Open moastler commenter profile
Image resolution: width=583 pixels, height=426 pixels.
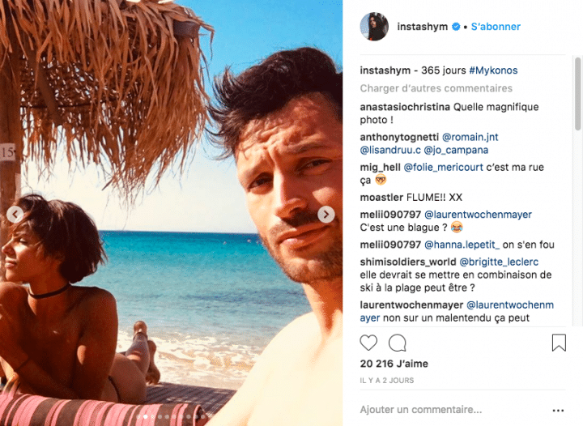coord(381,198)
